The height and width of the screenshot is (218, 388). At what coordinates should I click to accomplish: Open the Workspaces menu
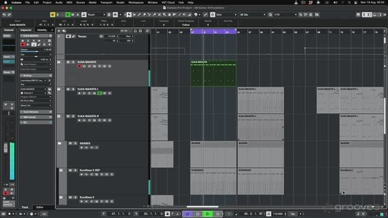pos(136,2)
